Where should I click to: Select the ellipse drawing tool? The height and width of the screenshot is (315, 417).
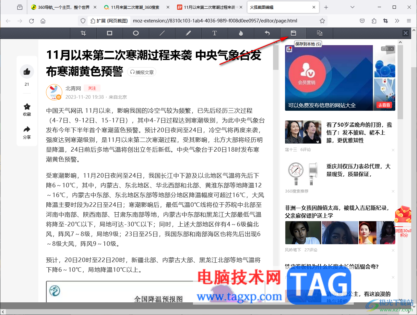click(136, 33)
